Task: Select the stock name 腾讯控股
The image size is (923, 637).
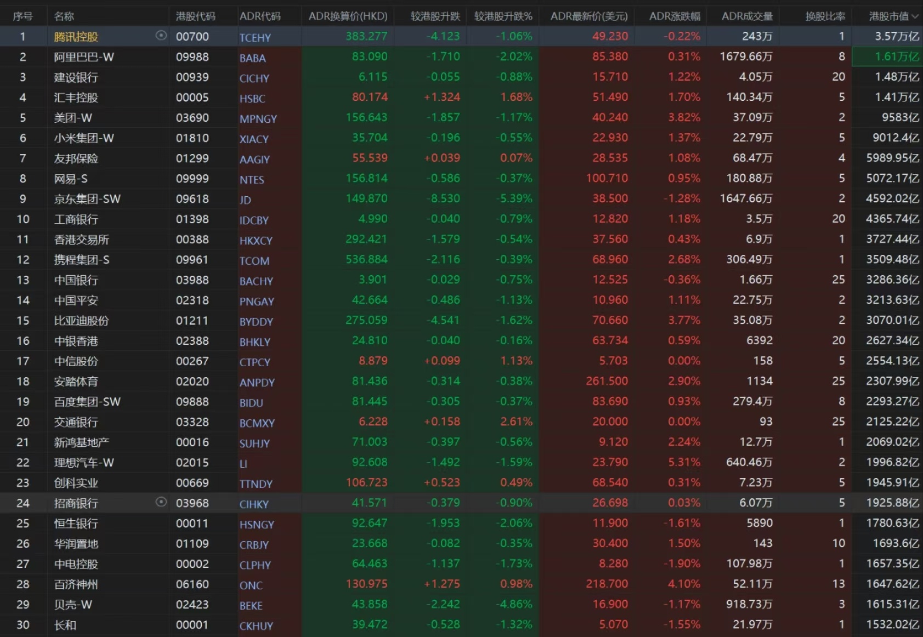Action: 76,37
